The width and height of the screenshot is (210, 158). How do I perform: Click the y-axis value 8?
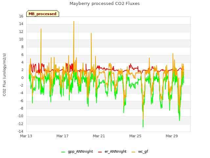[22, 47]
